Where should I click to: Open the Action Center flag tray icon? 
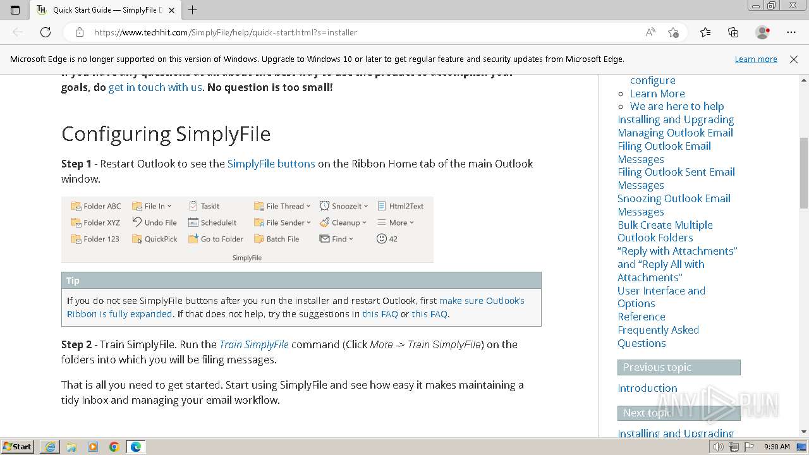(x=748, y=447)
